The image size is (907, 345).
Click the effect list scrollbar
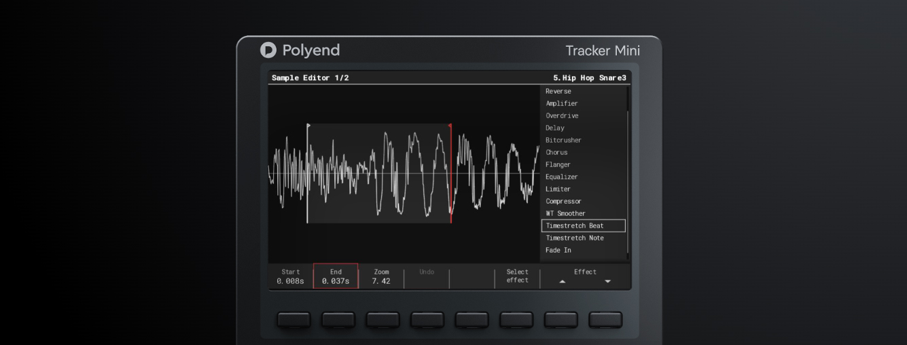pos(628,183)
